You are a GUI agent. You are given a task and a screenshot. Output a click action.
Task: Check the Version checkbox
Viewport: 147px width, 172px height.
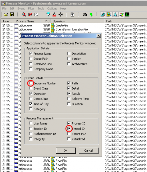(x=69, y=59)
